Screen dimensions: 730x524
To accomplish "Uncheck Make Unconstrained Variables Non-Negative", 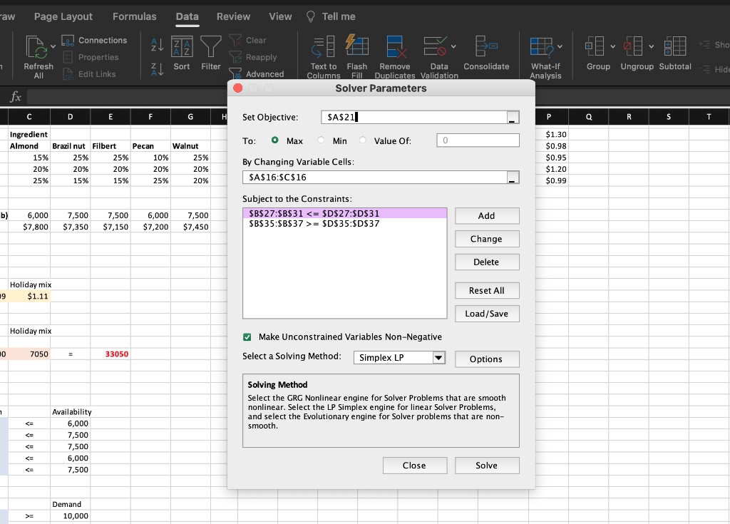I will 247,337.
